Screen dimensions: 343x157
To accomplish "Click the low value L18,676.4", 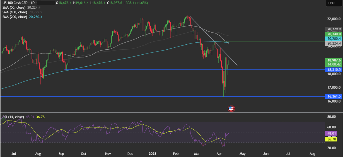I will click(x=97, y=3).
